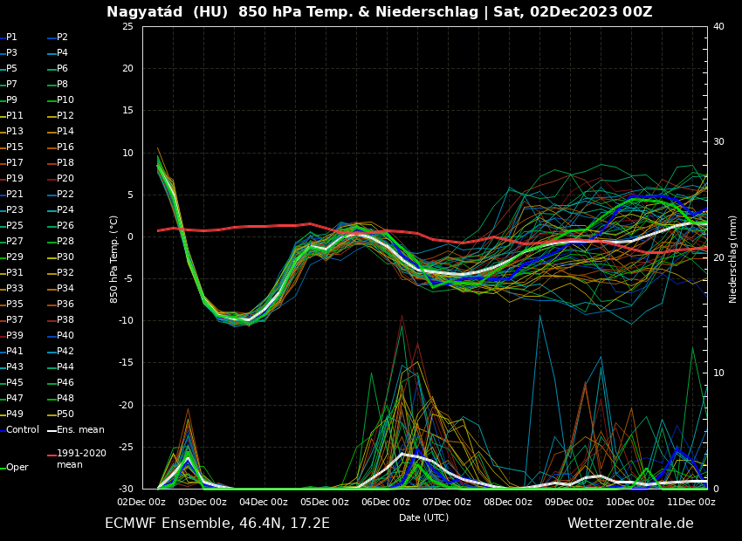The height and width of the screenshot is (541, 742).
Task: Select the 09Dec 00z date tick
Action: [x=569, y=502]
